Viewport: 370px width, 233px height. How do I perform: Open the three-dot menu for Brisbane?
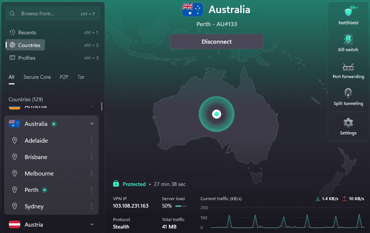coord(92,157)
